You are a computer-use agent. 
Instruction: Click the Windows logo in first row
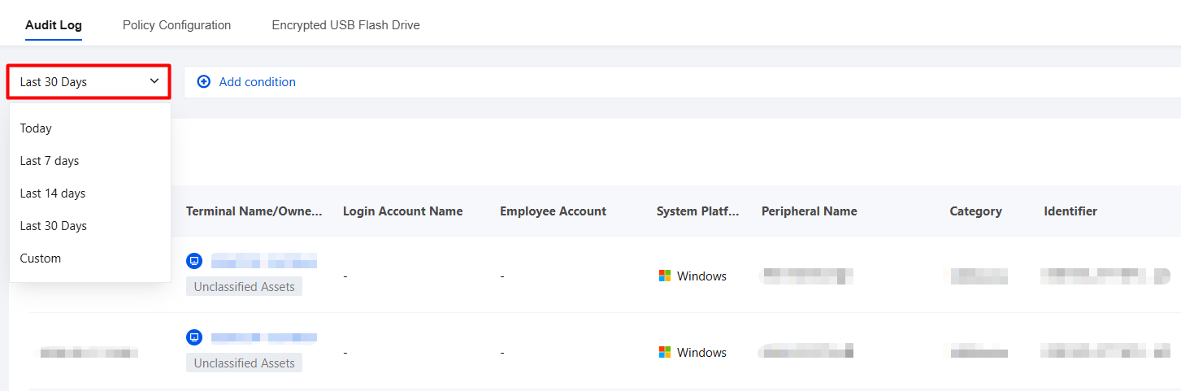665,276
